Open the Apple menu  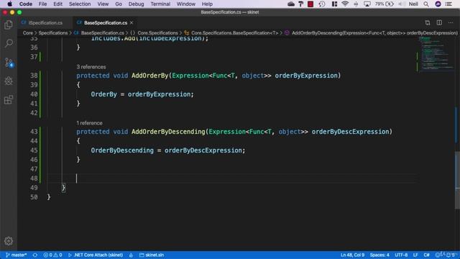9,4
